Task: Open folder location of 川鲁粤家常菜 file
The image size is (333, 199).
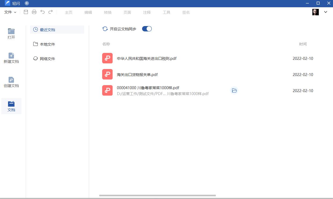Action: coord(234,91)
